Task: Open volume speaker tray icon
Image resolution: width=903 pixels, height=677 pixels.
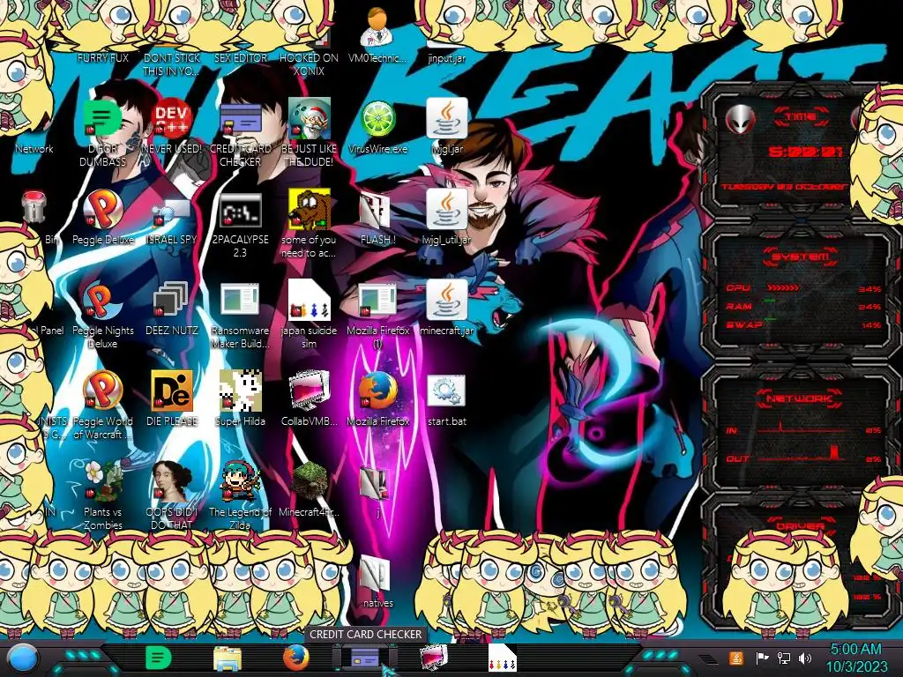Action: tap(804, 658)
